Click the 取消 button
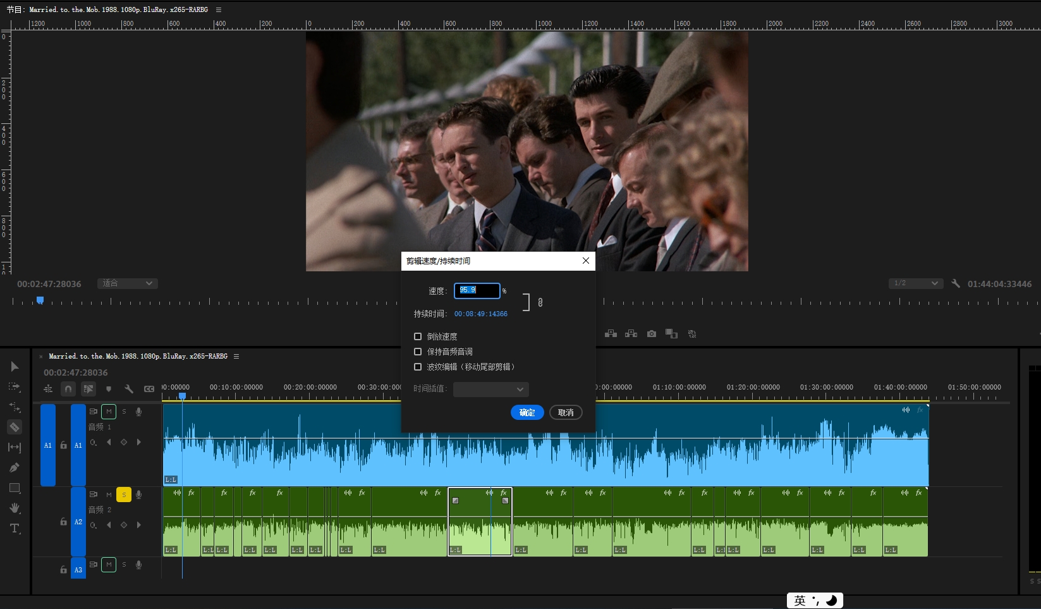This screenshot has width=1041, height=609. pyautogui.click(x=566, y=412)
